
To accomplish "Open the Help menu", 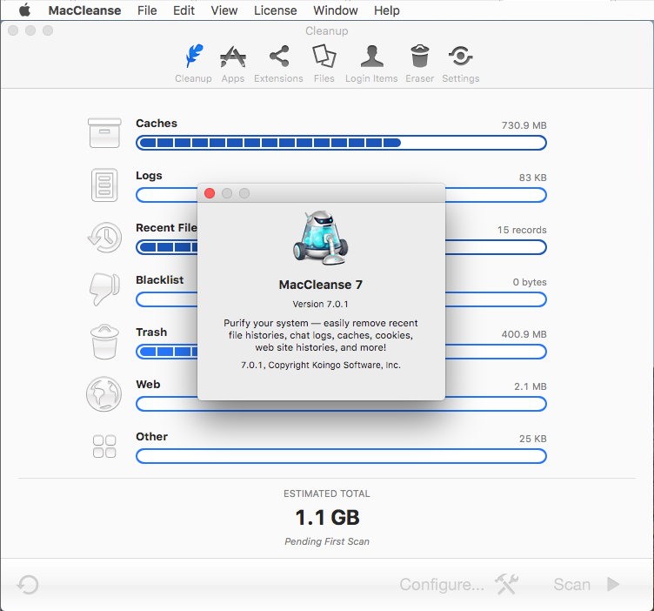I will [x=387, y=10].
